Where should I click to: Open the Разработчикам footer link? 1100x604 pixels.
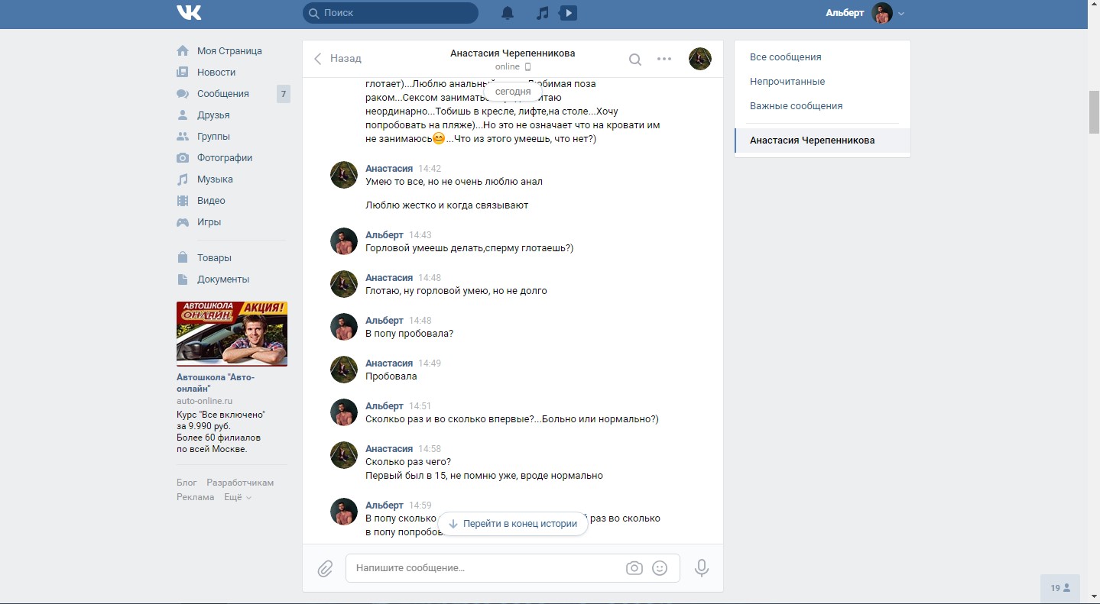click(x=240, y=483)
